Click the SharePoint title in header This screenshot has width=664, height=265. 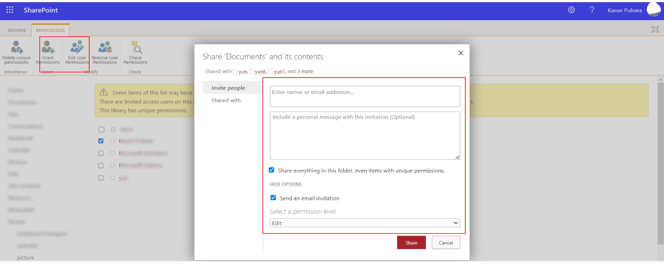(x=41, y=10)
